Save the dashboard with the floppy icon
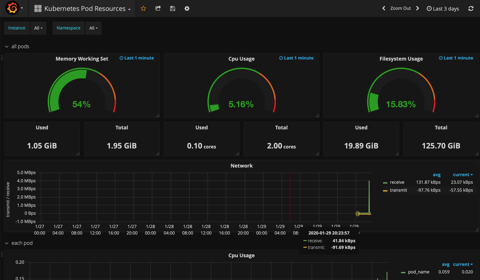The width and height of the screenshot is (480, 280). [x=172, y=8]
